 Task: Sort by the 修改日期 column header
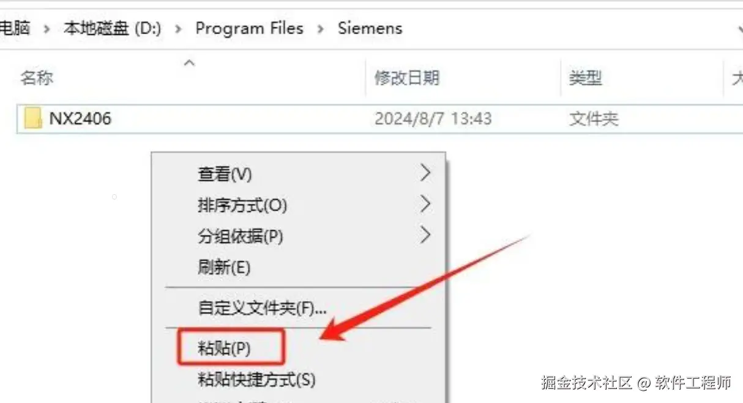[407, 78]
